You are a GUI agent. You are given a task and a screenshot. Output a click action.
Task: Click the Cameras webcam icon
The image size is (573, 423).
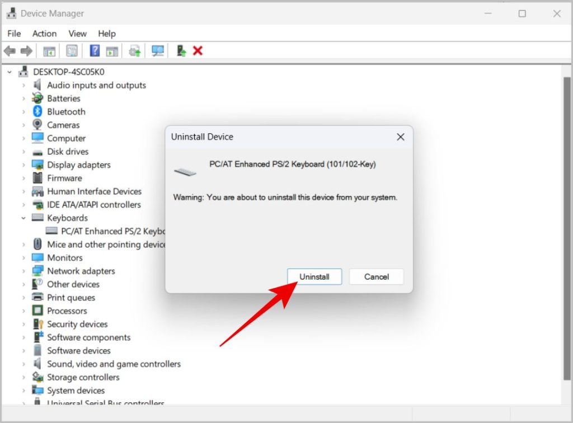[x=37, y=125]
